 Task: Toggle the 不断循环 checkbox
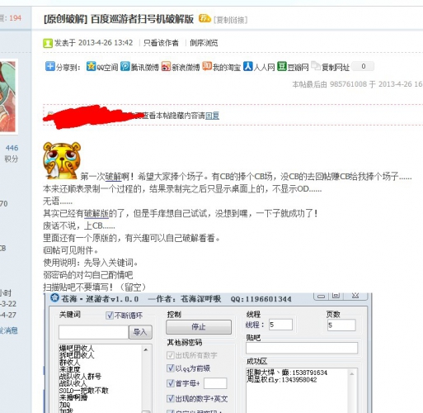pos(110,316)
